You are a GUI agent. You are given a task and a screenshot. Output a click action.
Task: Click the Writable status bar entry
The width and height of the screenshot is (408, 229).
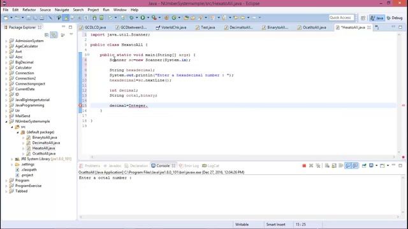[242, 225]
